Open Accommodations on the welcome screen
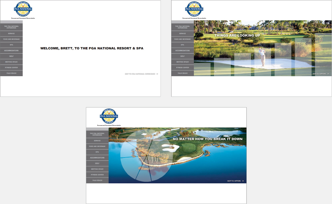 coord(11,51)
